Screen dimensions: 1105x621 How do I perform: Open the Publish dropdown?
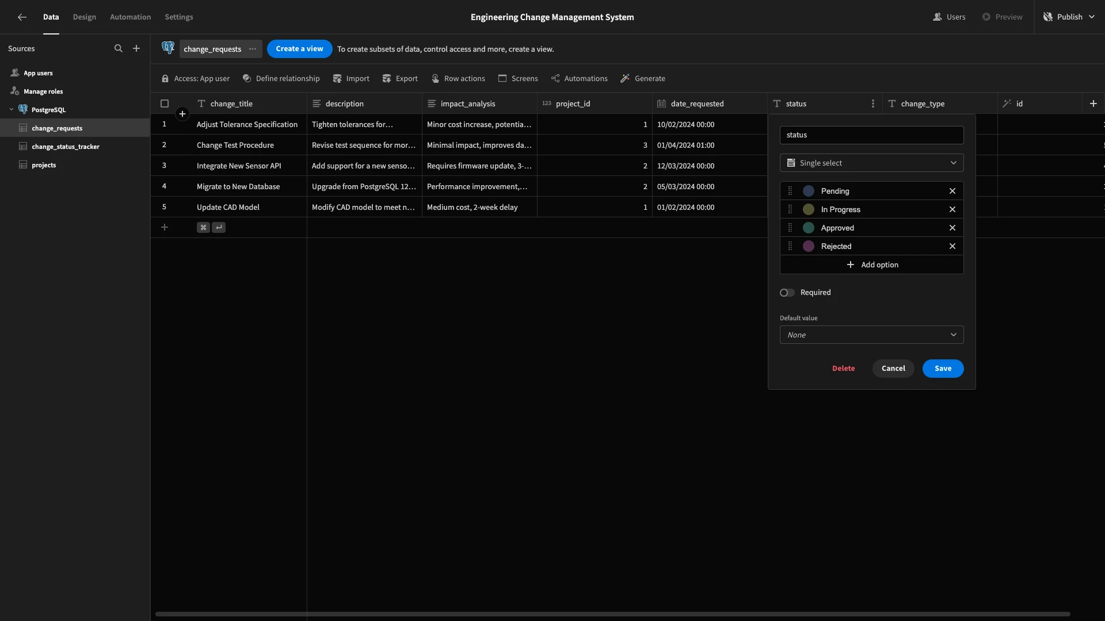click(1069, 17)
